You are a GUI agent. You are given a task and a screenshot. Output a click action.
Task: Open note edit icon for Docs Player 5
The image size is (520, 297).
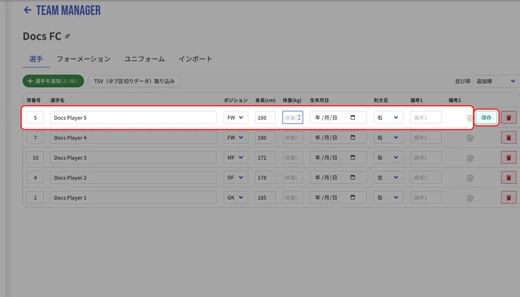pos(469,118)
